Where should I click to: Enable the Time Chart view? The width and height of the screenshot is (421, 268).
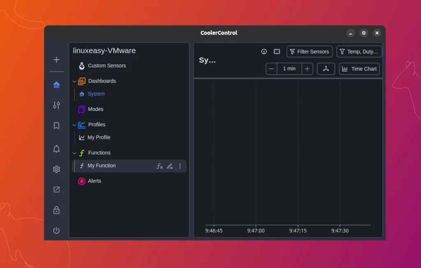[359, 69]
